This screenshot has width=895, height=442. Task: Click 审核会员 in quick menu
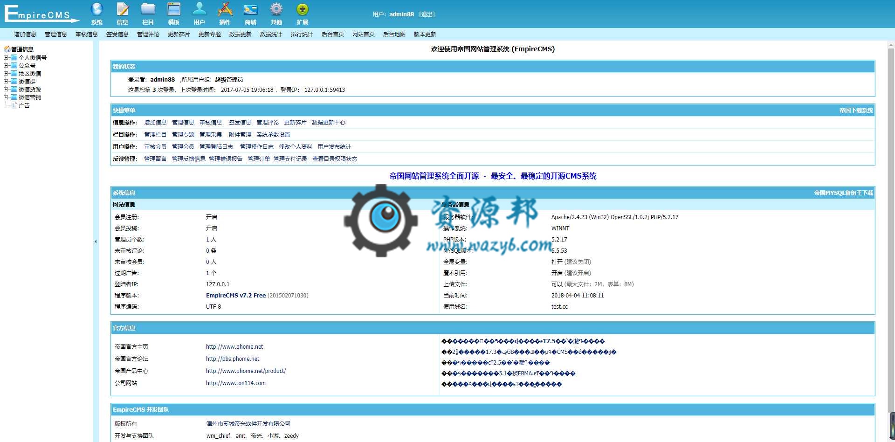click(x=155, y=147)
